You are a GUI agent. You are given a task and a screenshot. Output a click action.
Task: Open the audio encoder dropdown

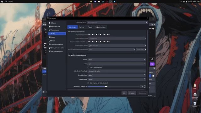pos(117,38)
